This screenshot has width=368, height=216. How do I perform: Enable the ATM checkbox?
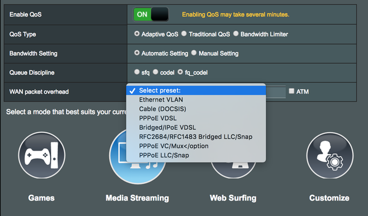coord(292,91)
